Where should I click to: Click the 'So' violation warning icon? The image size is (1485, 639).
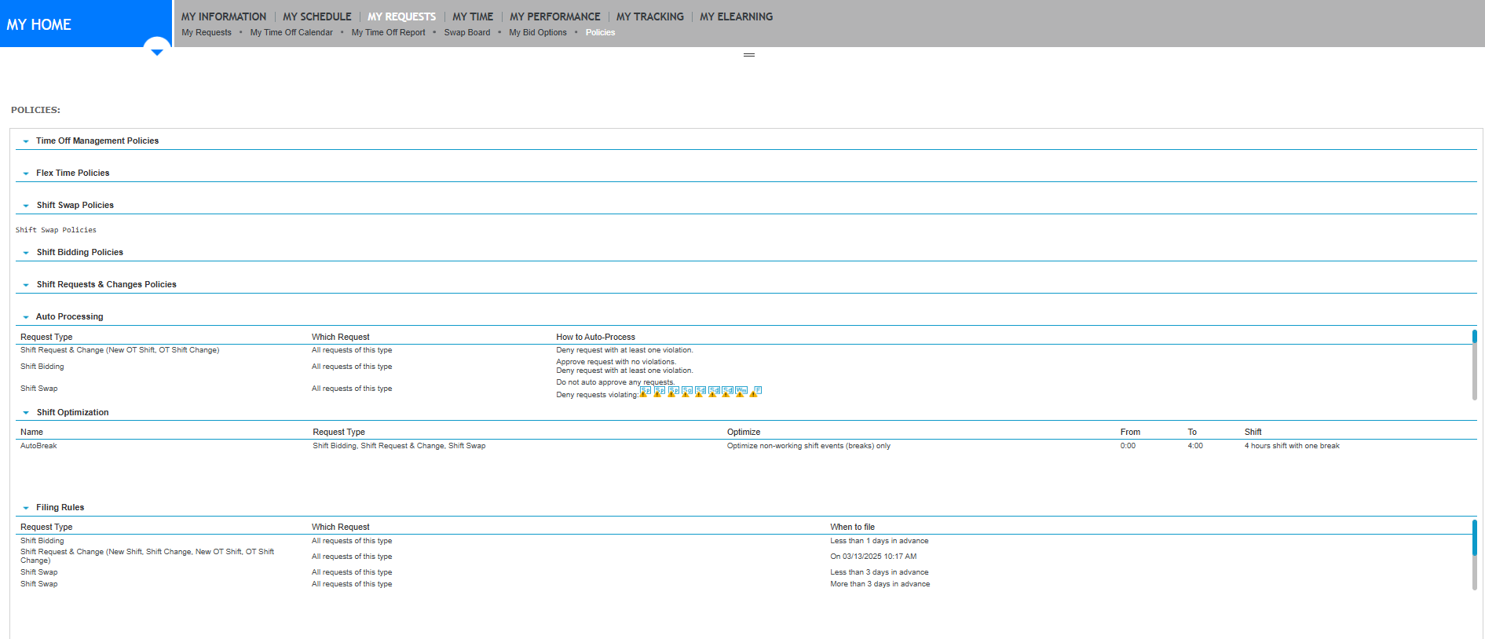(x=686, y=392)
